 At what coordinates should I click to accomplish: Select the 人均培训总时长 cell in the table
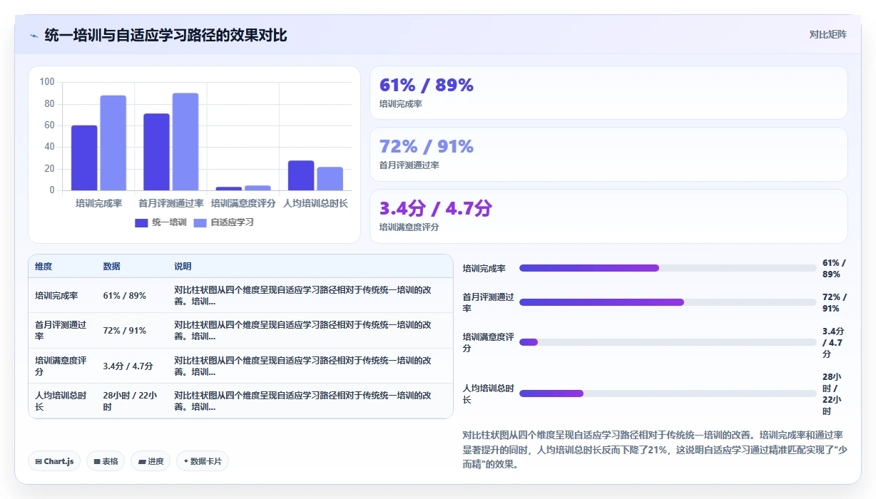(62, 401)
